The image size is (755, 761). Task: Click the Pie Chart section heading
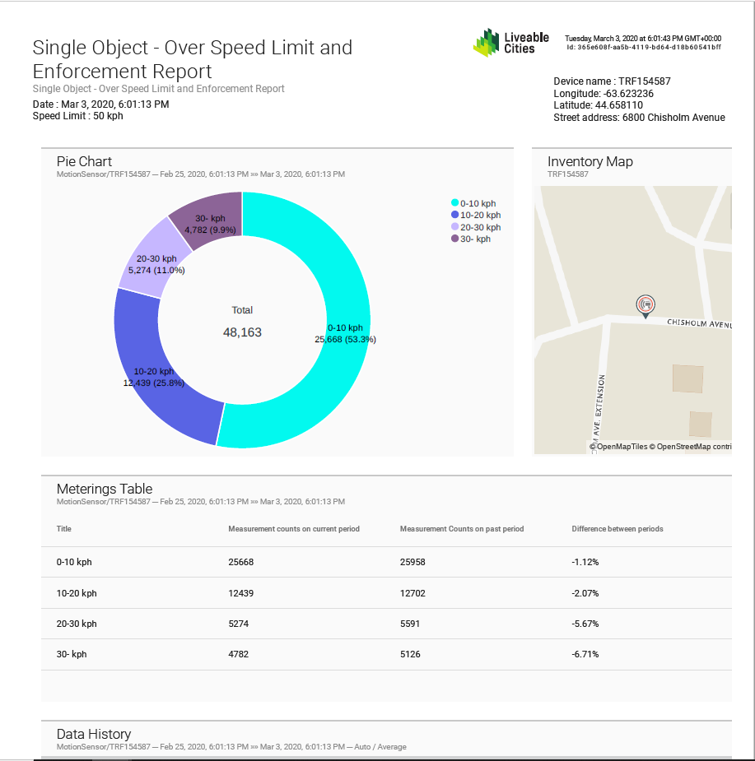[x=84, y=161]
